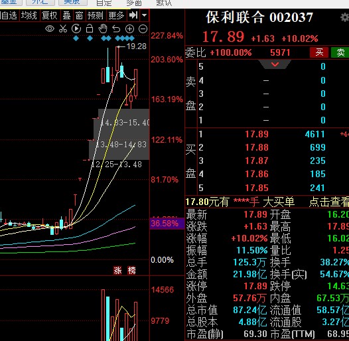The height and width of the screenshot is (341, 349).
Task: Click the 12.25-13.48 gap range label
Action: [x=116, y=165]
